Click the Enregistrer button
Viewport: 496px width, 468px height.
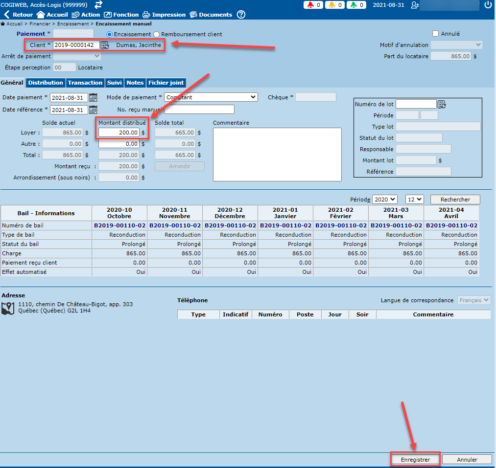pos(415,460)
